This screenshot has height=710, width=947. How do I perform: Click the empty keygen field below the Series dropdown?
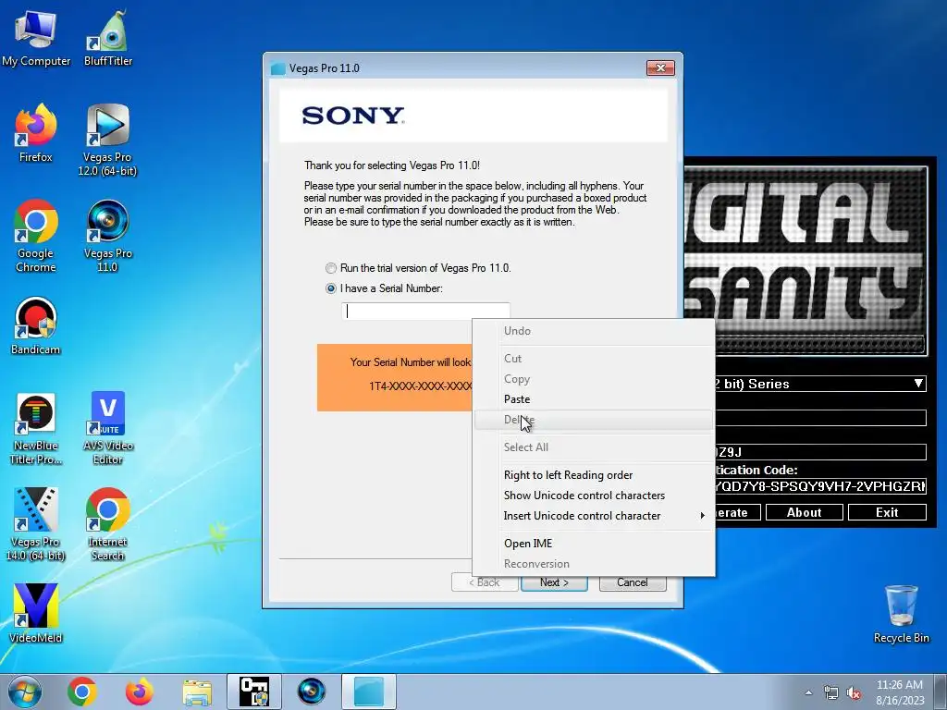pyautogui.click(x=820, y=418)
